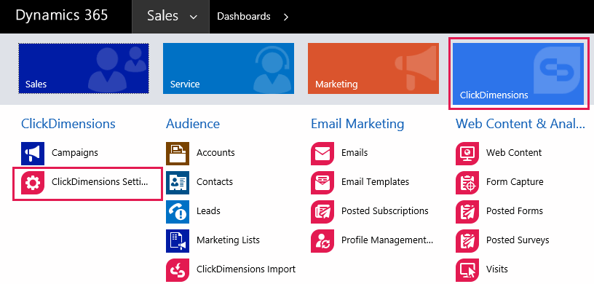
Task: Click the Email Marketing group heading
Action: 357,125
